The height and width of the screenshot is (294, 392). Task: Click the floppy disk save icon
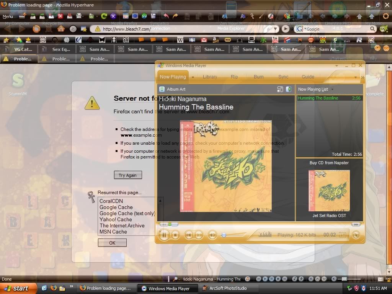tap(153, 16)
